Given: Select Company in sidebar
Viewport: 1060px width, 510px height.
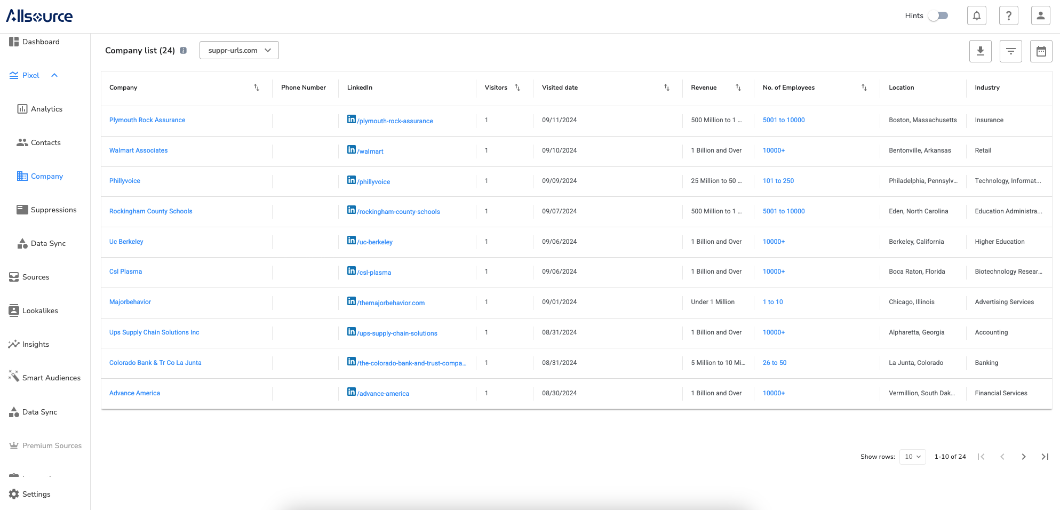Looking at the screenshot, I should (40, 176).
